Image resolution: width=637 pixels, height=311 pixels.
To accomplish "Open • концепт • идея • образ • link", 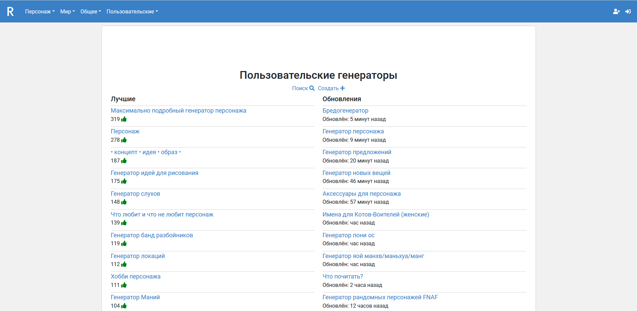I will pyautogui.click(x=146, y=152).
